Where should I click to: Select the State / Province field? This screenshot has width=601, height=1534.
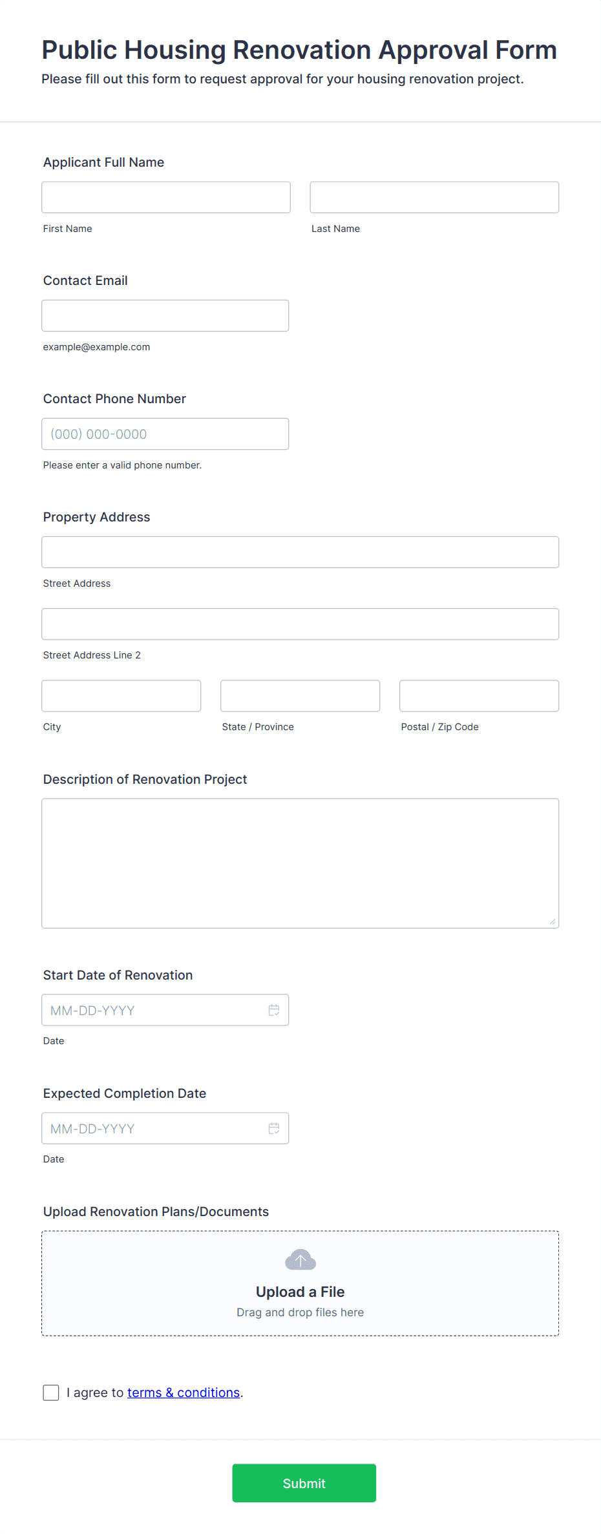click(x=300, y=695)
